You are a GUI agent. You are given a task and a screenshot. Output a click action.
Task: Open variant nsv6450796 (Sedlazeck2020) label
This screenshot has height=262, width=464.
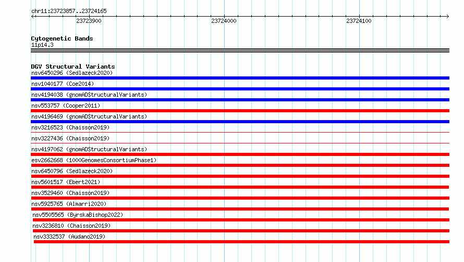tap(72, 171)
